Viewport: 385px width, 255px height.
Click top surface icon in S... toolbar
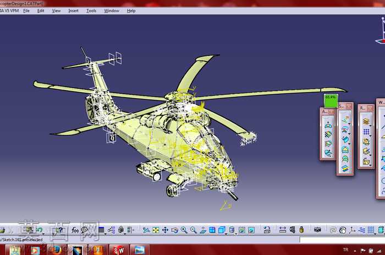[x=345, y=120]
